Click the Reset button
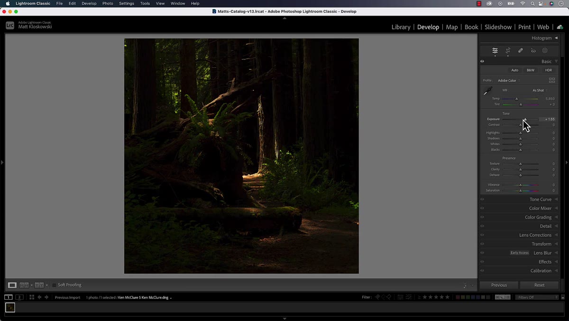Screen dimensions: 569x321 [540, 285]
